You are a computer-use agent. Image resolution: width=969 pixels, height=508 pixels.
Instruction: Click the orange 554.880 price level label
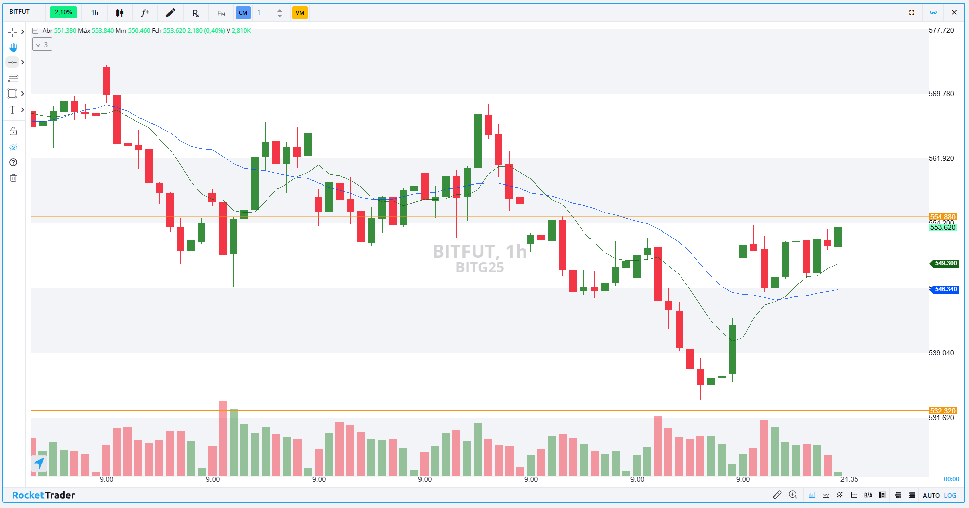click(x=942, y=217)
